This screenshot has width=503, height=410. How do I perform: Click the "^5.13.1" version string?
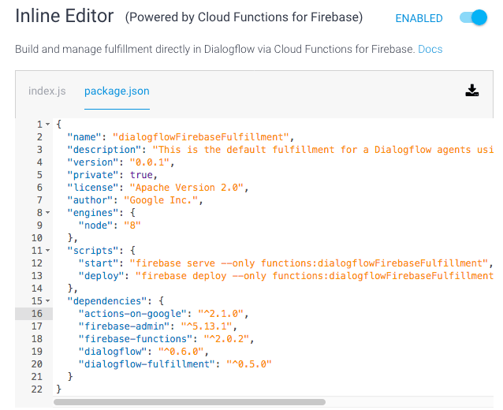(207, 326)
